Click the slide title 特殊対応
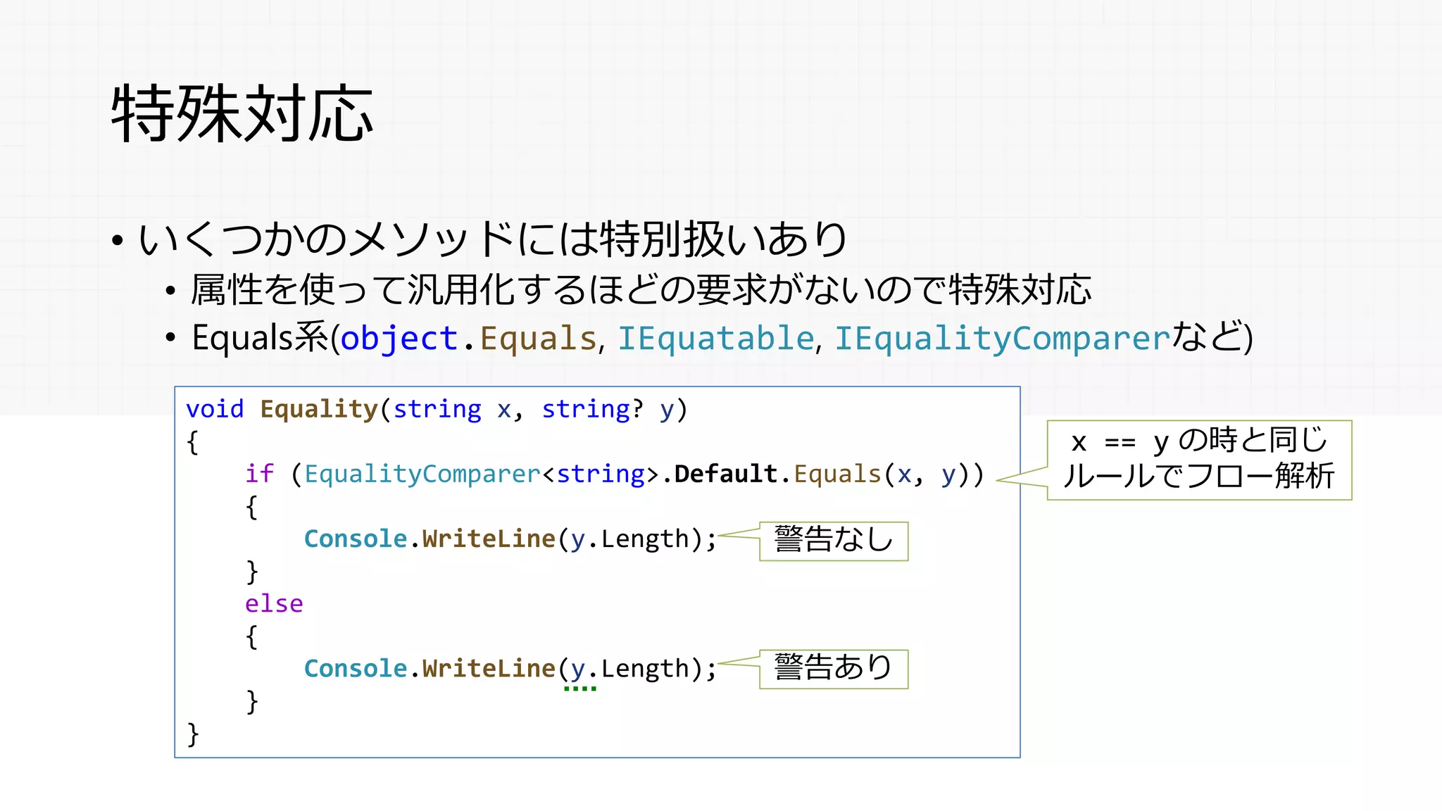Screen dimensions: 1442x811 pos(242,113)
